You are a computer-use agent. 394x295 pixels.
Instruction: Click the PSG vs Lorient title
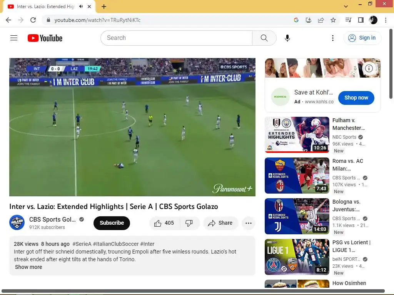pos(351,246)
